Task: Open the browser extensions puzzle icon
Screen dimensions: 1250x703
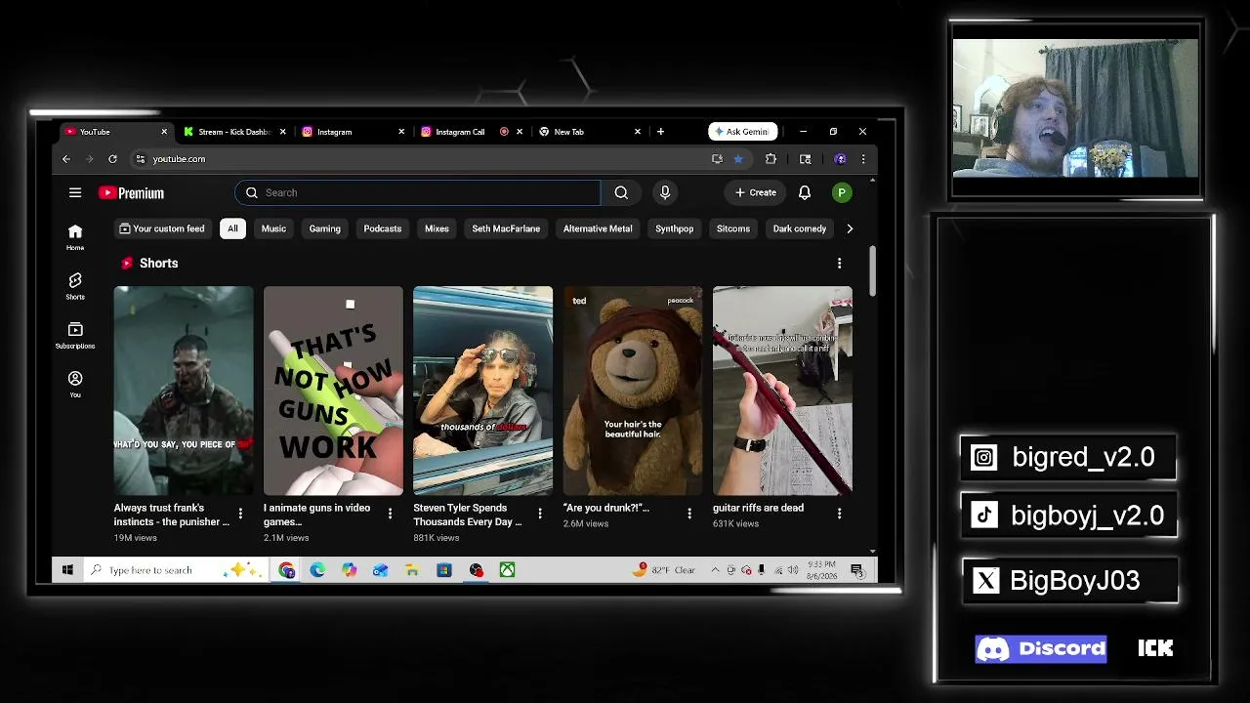Action: pos(771,159)
